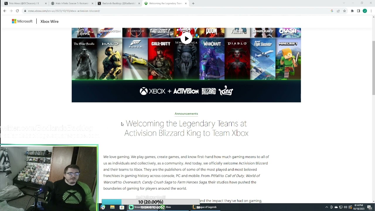Viewport: 375px width, 211px height.
Task: Toggle the browser side panel
Action: click(x=358, y=11)
